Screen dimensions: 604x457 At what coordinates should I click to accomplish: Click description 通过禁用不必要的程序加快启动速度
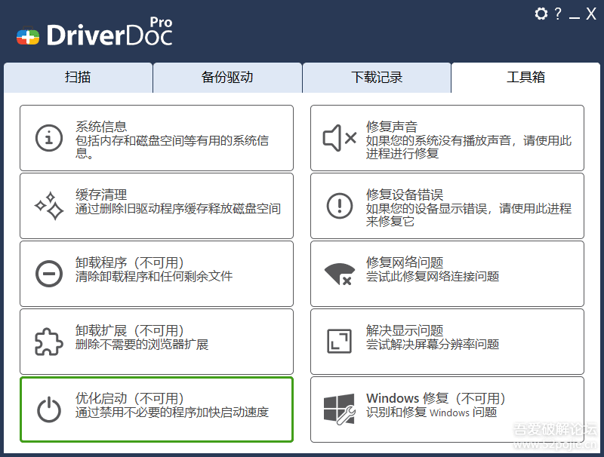tap(172, 412)
